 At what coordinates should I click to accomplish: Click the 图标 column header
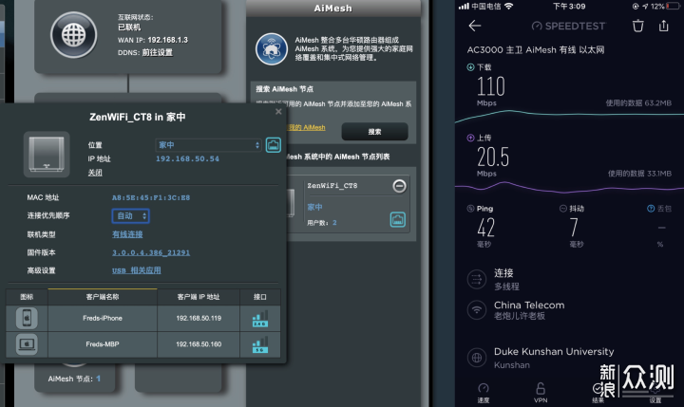tap(27, 297)
